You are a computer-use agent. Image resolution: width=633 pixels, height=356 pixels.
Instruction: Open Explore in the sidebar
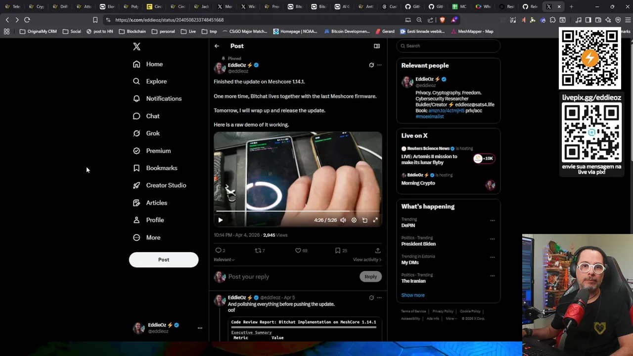(x=150, y=82)
